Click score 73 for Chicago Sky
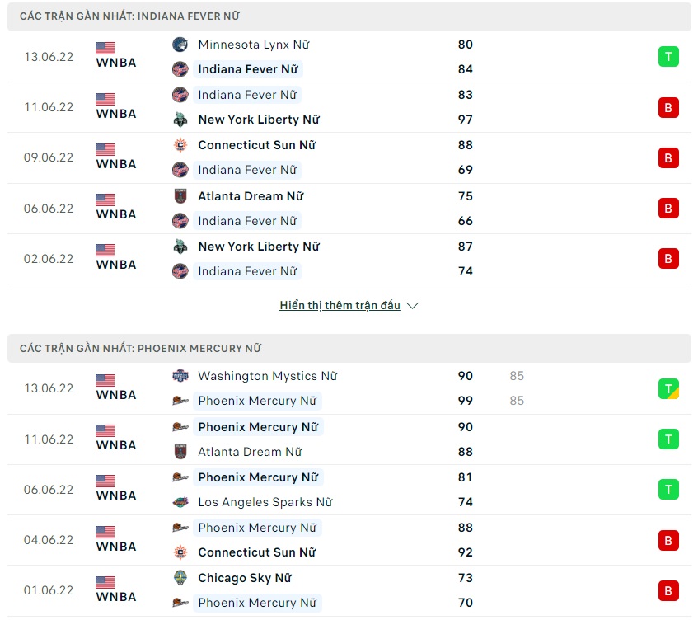This screenshot has height=620, width=698. tap(465, 578)
